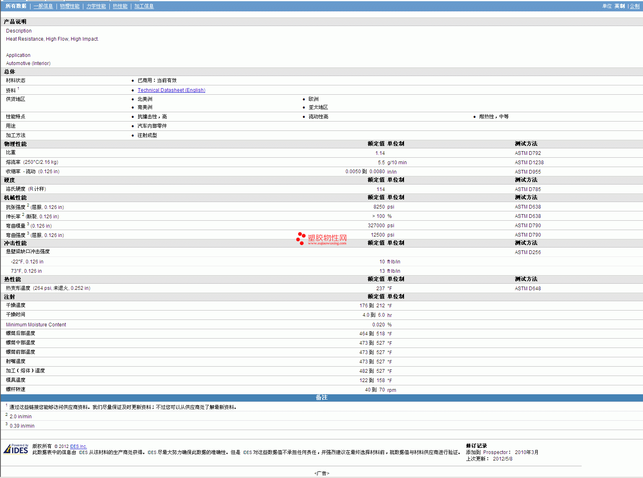Click Heat Resistance description text
Viewport: 643px width, 478px height.
coord(52,39)
